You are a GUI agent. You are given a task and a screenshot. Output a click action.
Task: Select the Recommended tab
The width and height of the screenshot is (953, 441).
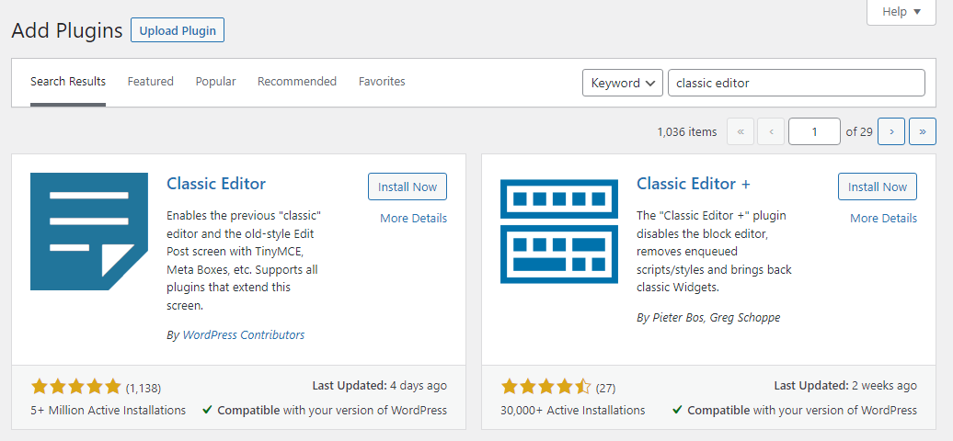pos(297,82)
